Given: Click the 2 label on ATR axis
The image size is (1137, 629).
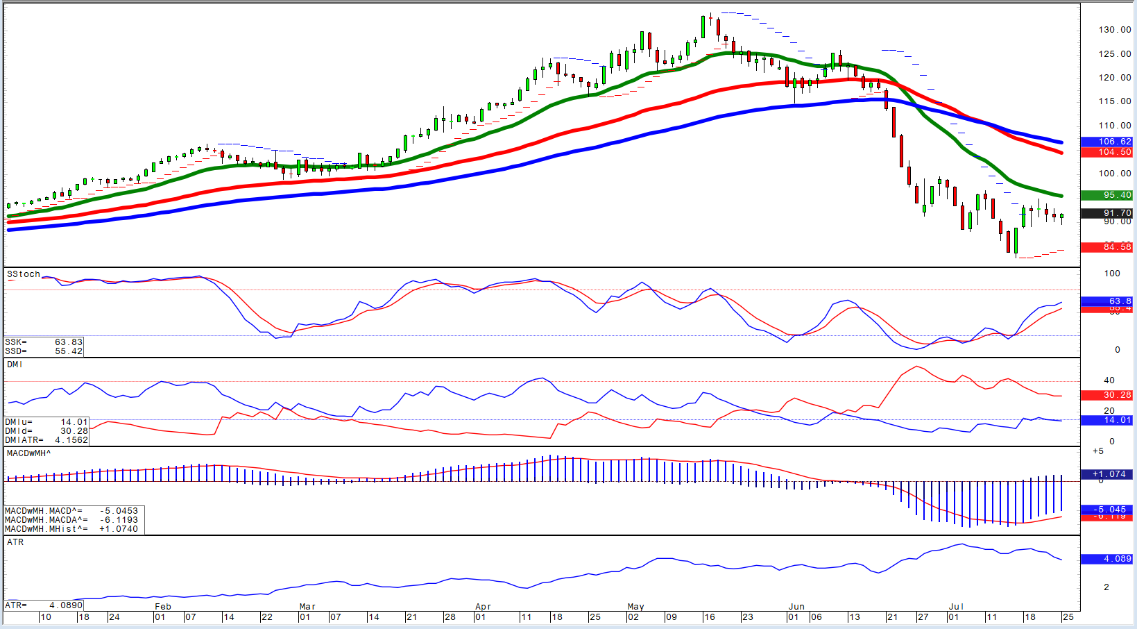Looking at the screenshot, I should (1106, 587).
